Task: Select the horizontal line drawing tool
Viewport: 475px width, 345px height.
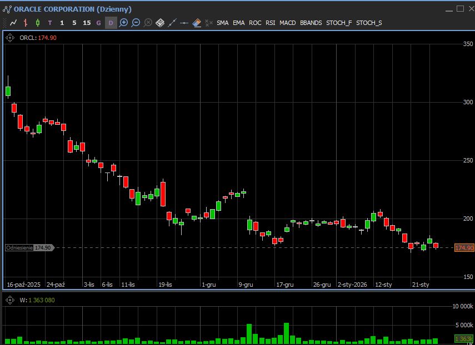Action: click(184, 23)
